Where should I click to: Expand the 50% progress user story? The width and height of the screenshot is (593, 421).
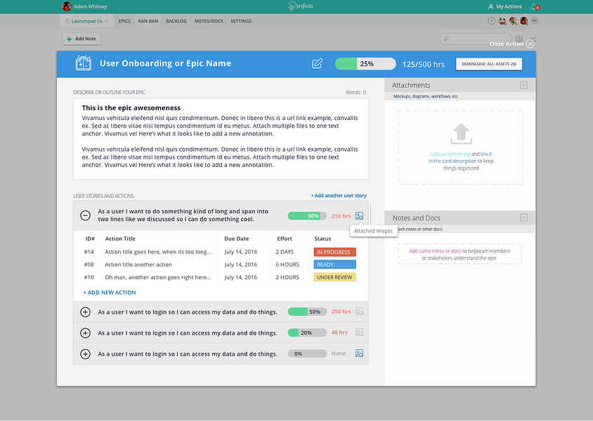tap(86, 312)
